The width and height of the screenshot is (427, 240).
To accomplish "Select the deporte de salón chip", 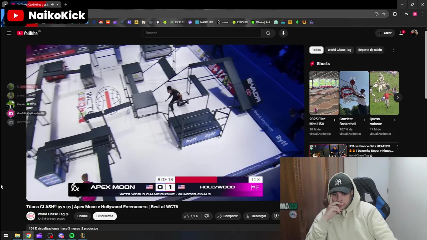I will [x=370, y=50].
